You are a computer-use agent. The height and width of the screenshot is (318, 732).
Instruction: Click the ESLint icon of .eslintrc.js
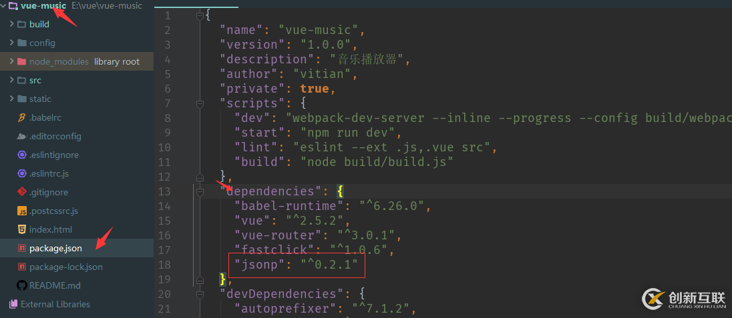[21, 173]
